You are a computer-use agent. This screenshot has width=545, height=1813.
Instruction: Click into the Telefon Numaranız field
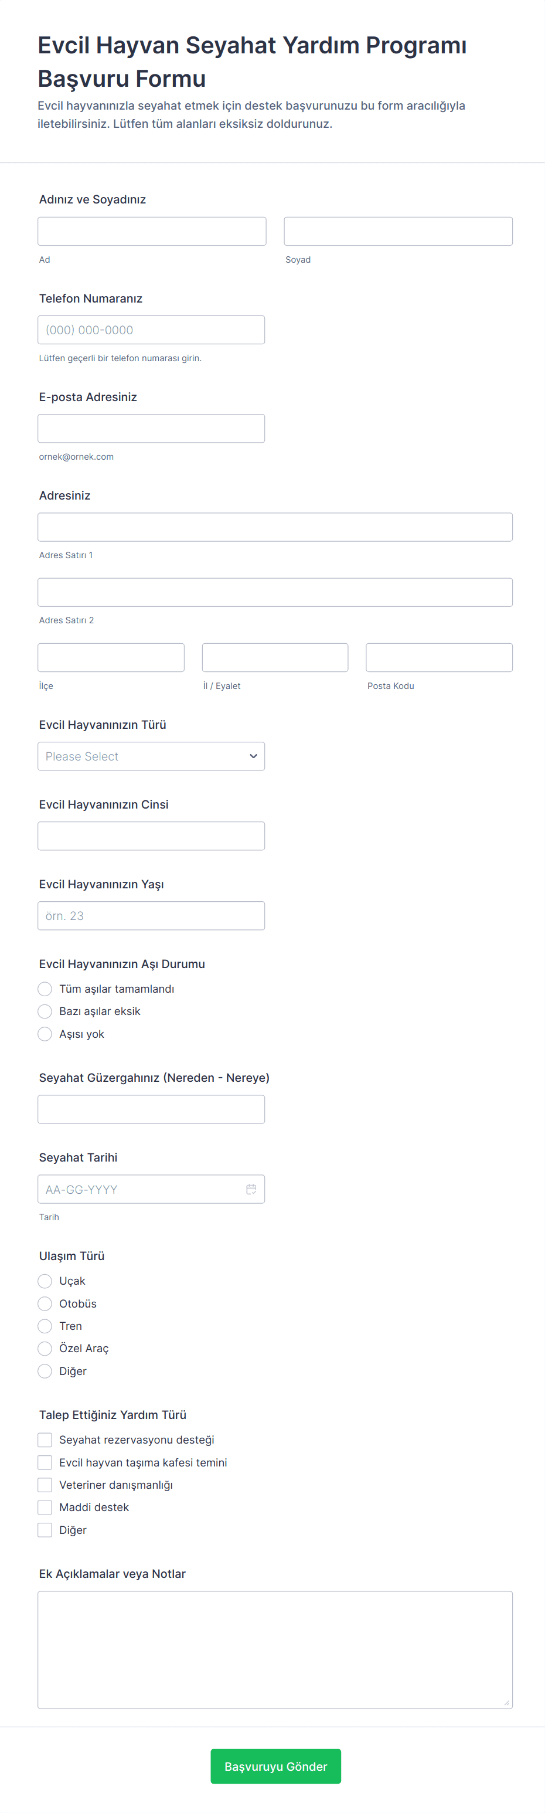tap(151, 330)
